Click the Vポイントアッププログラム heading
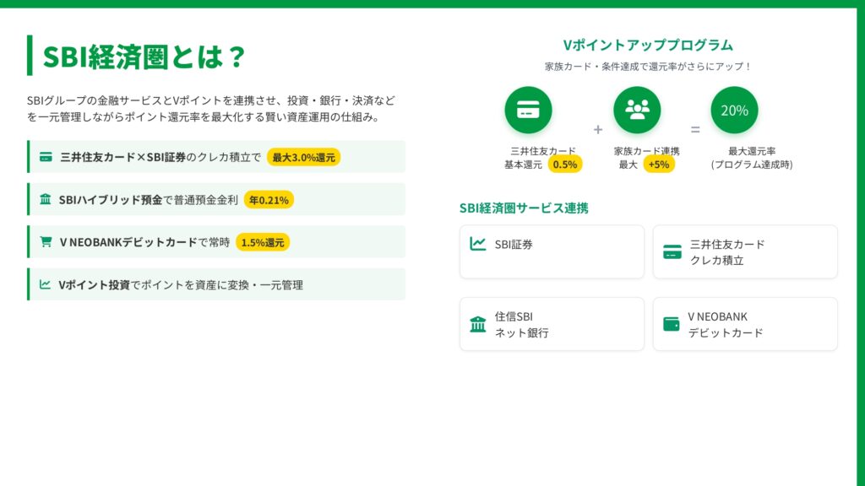 648,46
